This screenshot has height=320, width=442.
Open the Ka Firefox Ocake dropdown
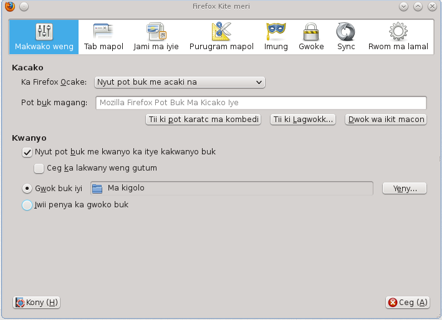(180, 82)
